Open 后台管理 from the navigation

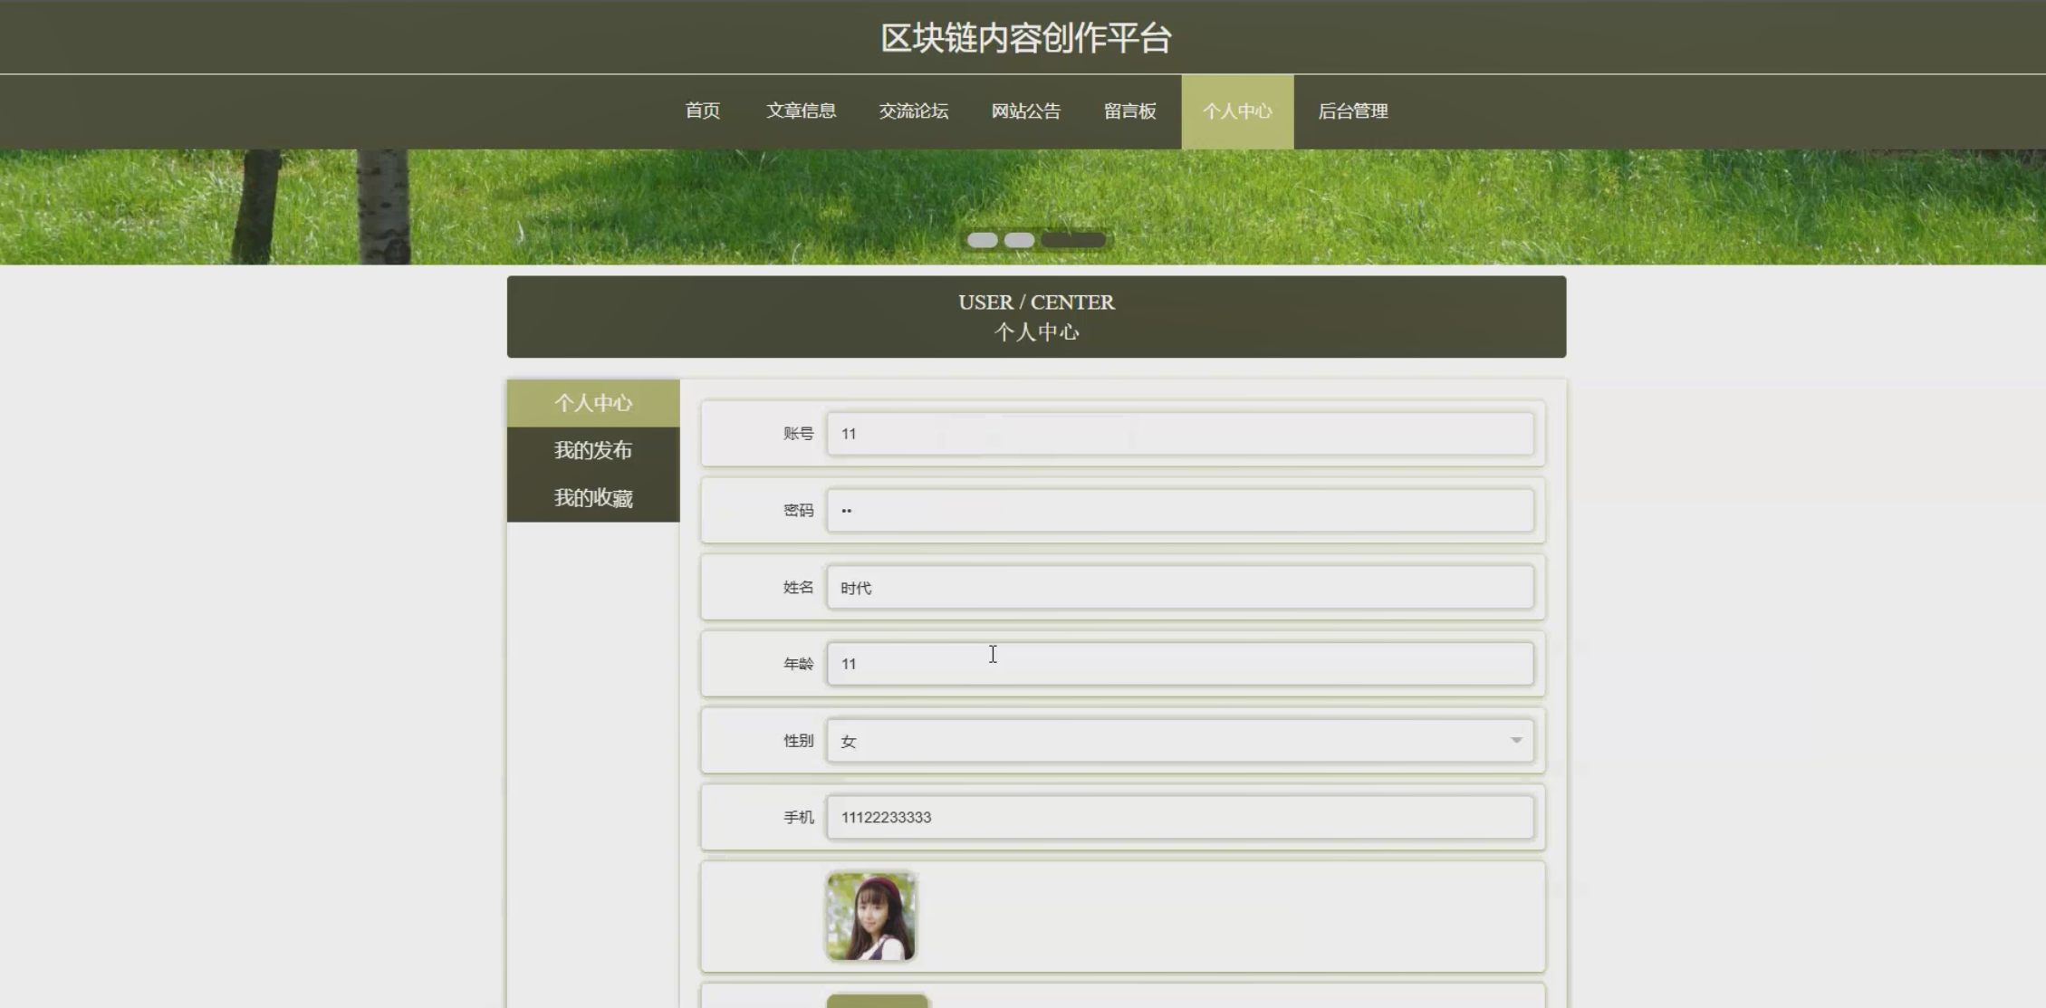point(1352,111)
